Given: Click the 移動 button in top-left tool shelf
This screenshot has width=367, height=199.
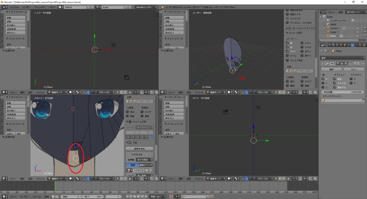Looking at the screenshot, I should 15,18.
